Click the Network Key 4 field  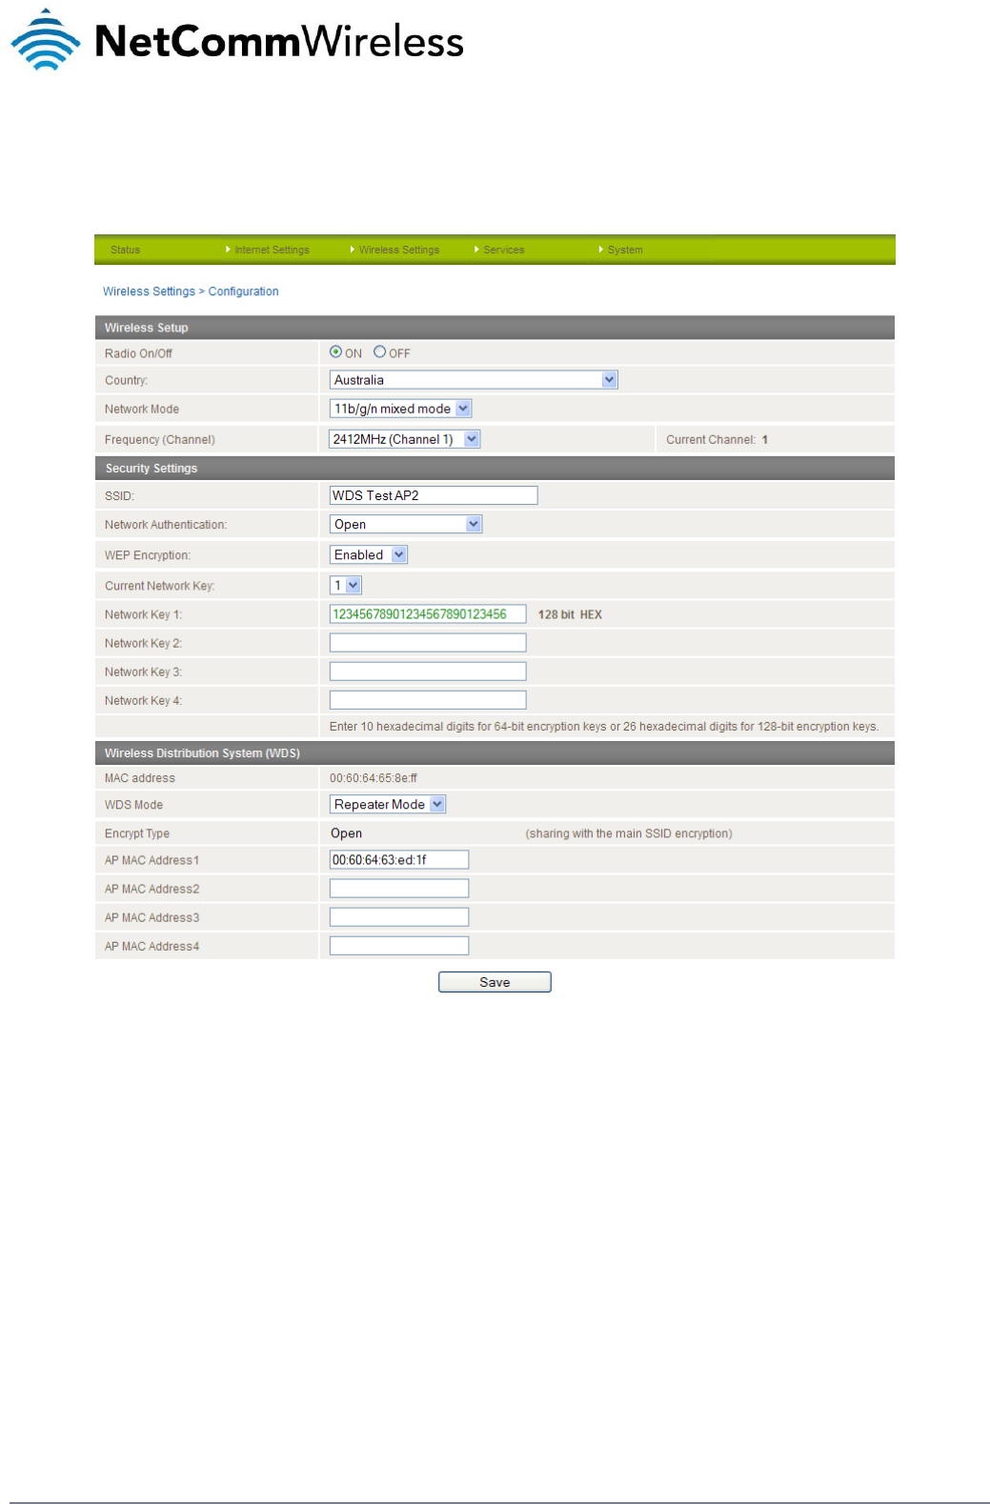pyautogui.click(x=428, y=700)
